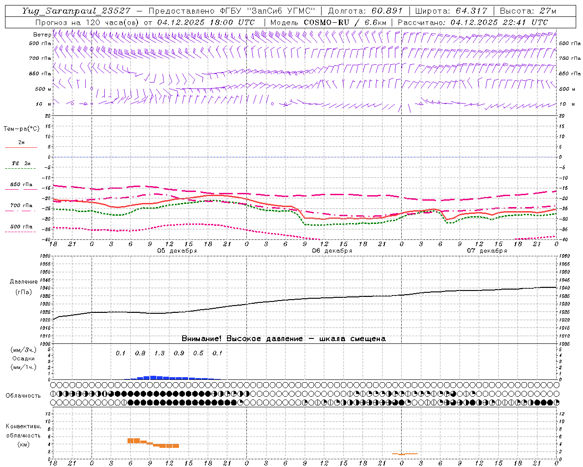This screenshot has width=583, height=467.
Task: Click the Конвективн. convective cloud label
Action: tap(23, 426)
